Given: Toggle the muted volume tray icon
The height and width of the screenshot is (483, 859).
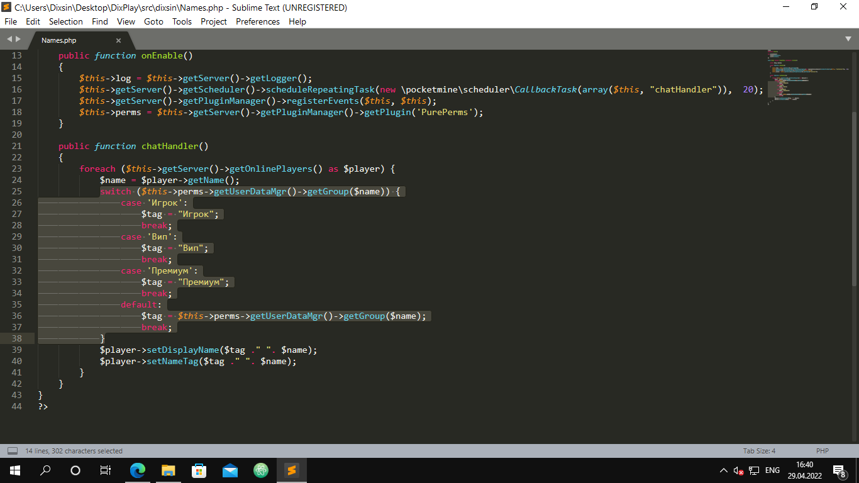Looking at the screenshot, I should 739,470.
